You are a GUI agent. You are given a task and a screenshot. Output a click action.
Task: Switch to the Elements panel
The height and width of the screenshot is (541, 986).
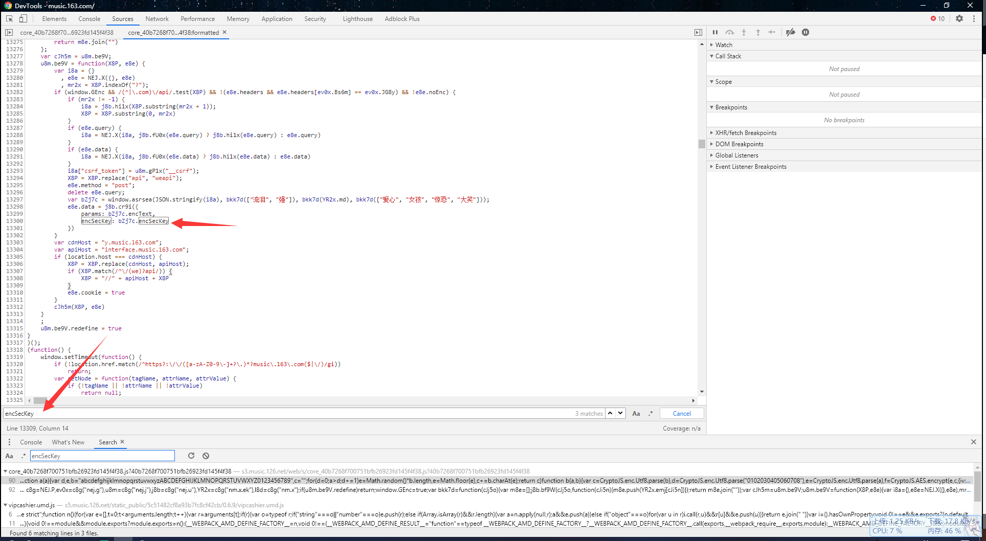coord(54,18)
